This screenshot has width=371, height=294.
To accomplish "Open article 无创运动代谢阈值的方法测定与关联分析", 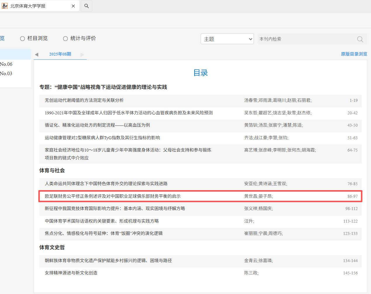I will pos(84,100).
